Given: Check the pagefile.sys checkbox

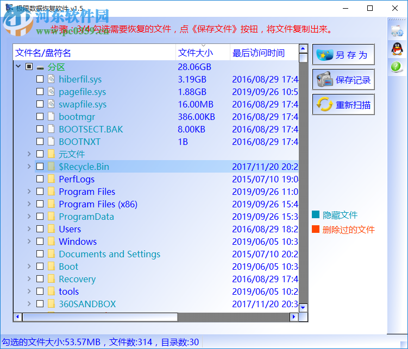Looking at the screenshot, I should [x=40, y=92].
